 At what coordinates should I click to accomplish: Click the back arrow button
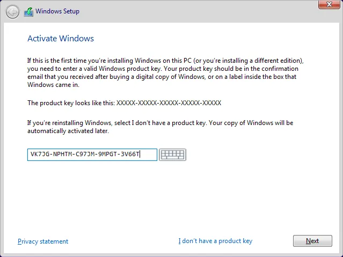point(12,11)
